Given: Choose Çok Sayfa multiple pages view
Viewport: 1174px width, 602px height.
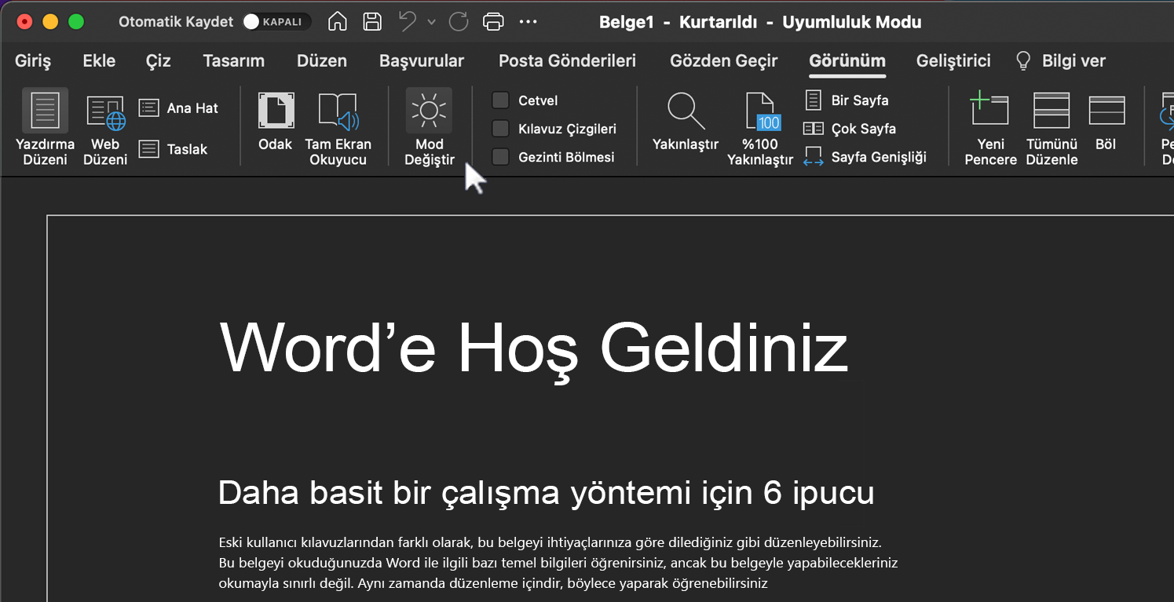Looking at the screenshot, I should coord(850,129).
